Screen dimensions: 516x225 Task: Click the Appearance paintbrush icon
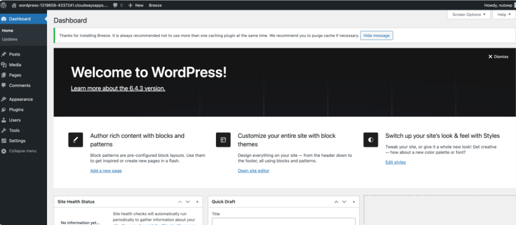(4, 99)
